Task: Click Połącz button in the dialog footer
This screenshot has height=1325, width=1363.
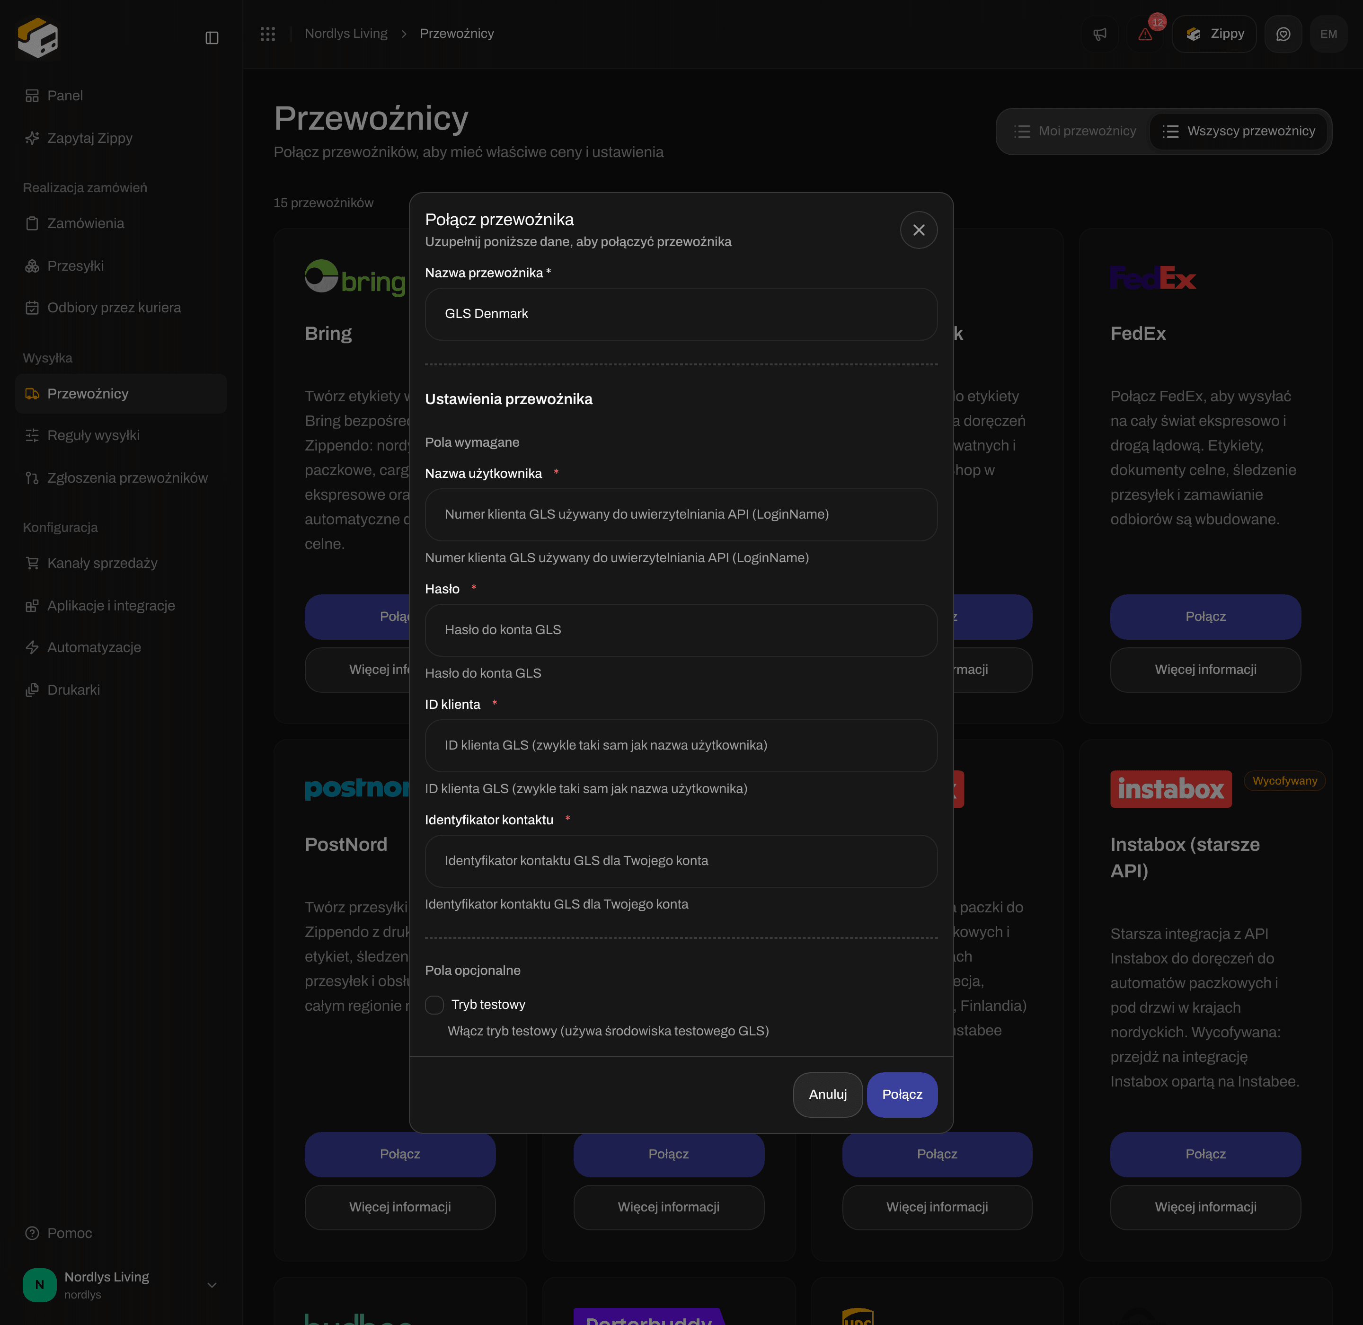Action: click(x=902, y=1095)
